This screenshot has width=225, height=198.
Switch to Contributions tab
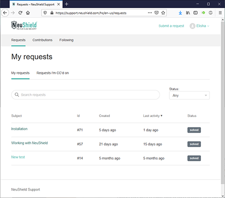pyautogui.click(x=42, y=40)
